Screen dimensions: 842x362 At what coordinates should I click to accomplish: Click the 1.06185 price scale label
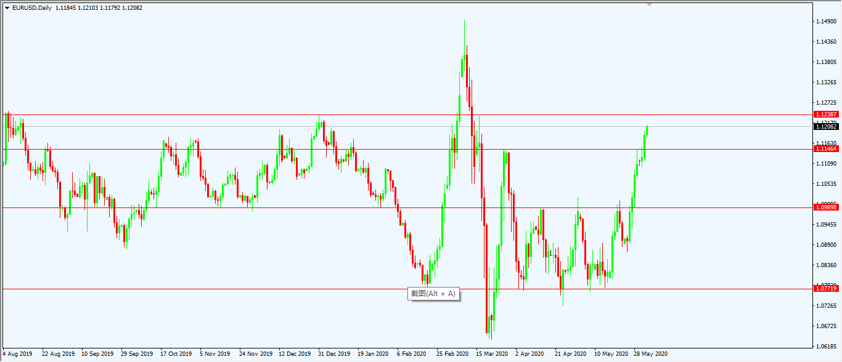coord(826,347)
